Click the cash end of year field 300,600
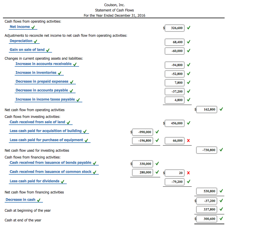264x227 pixels. coord(207,219)
